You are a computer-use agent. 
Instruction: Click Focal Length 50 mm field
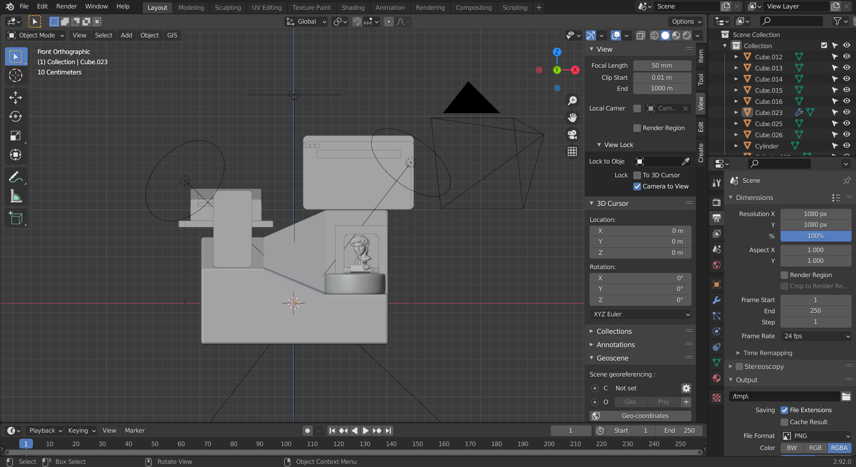tap(662, 66)
